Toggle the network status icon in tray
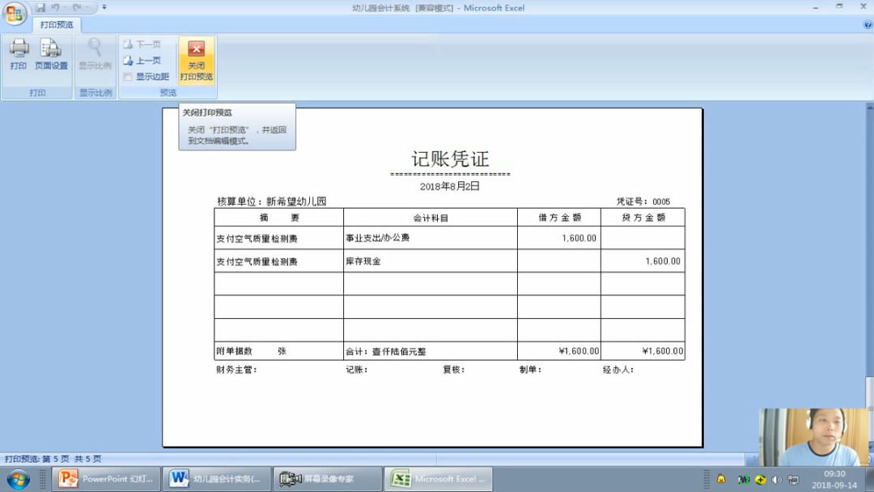874x492 pixels. [x=795, y=479]
